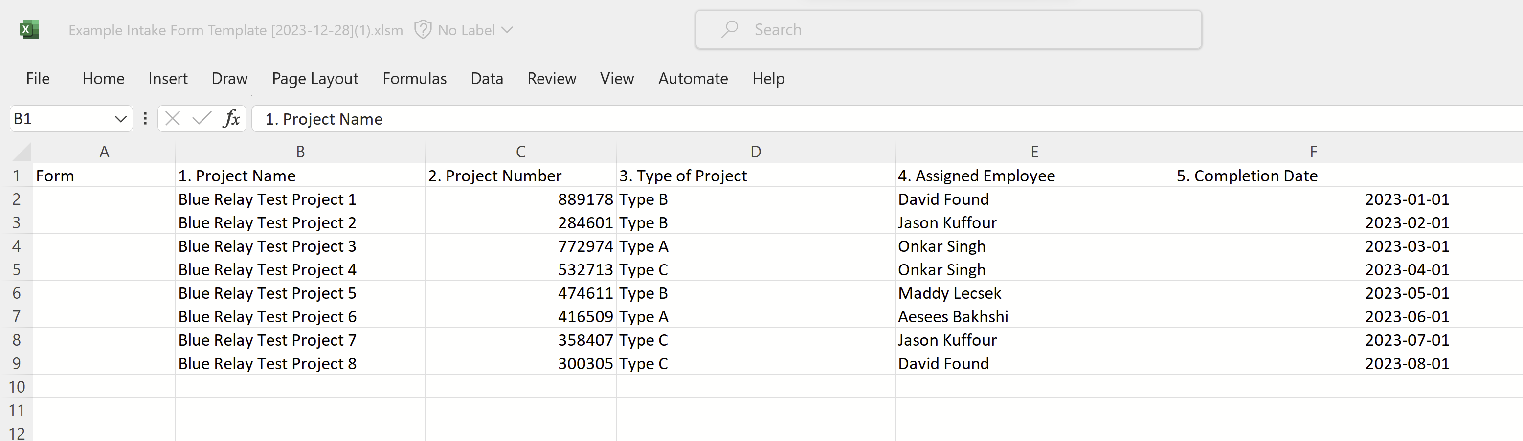The width and height of the screenshot is (1523, 441).
Task: Click the search magnifier icon
Action: pos(730,29)
